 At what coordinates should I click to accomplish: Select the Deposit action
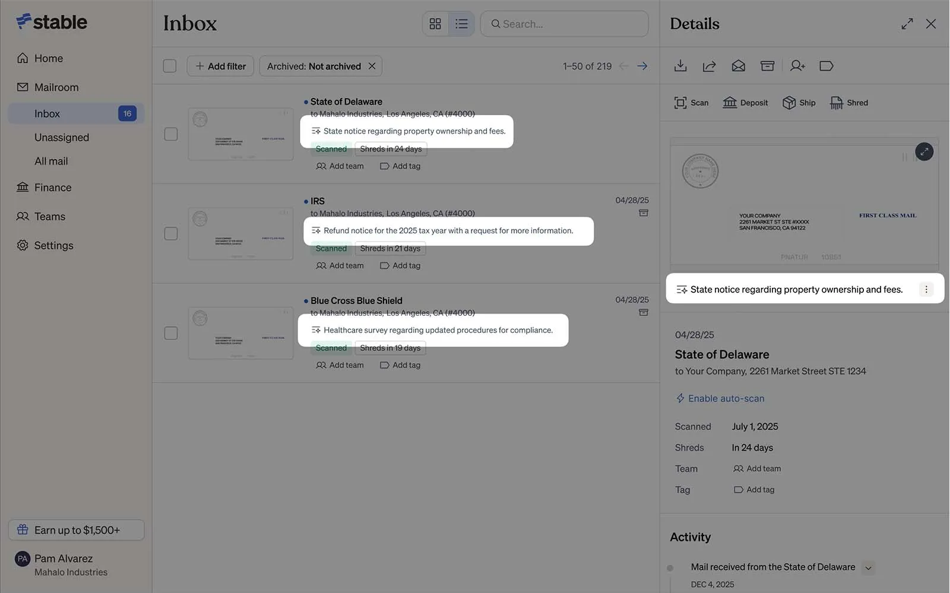745,102
